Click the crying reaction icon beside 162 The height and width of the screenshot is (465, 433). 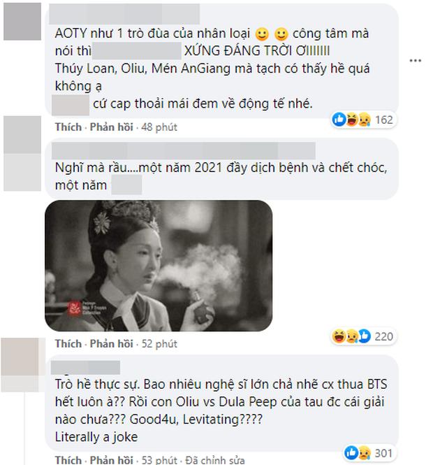tap(365, 120)
